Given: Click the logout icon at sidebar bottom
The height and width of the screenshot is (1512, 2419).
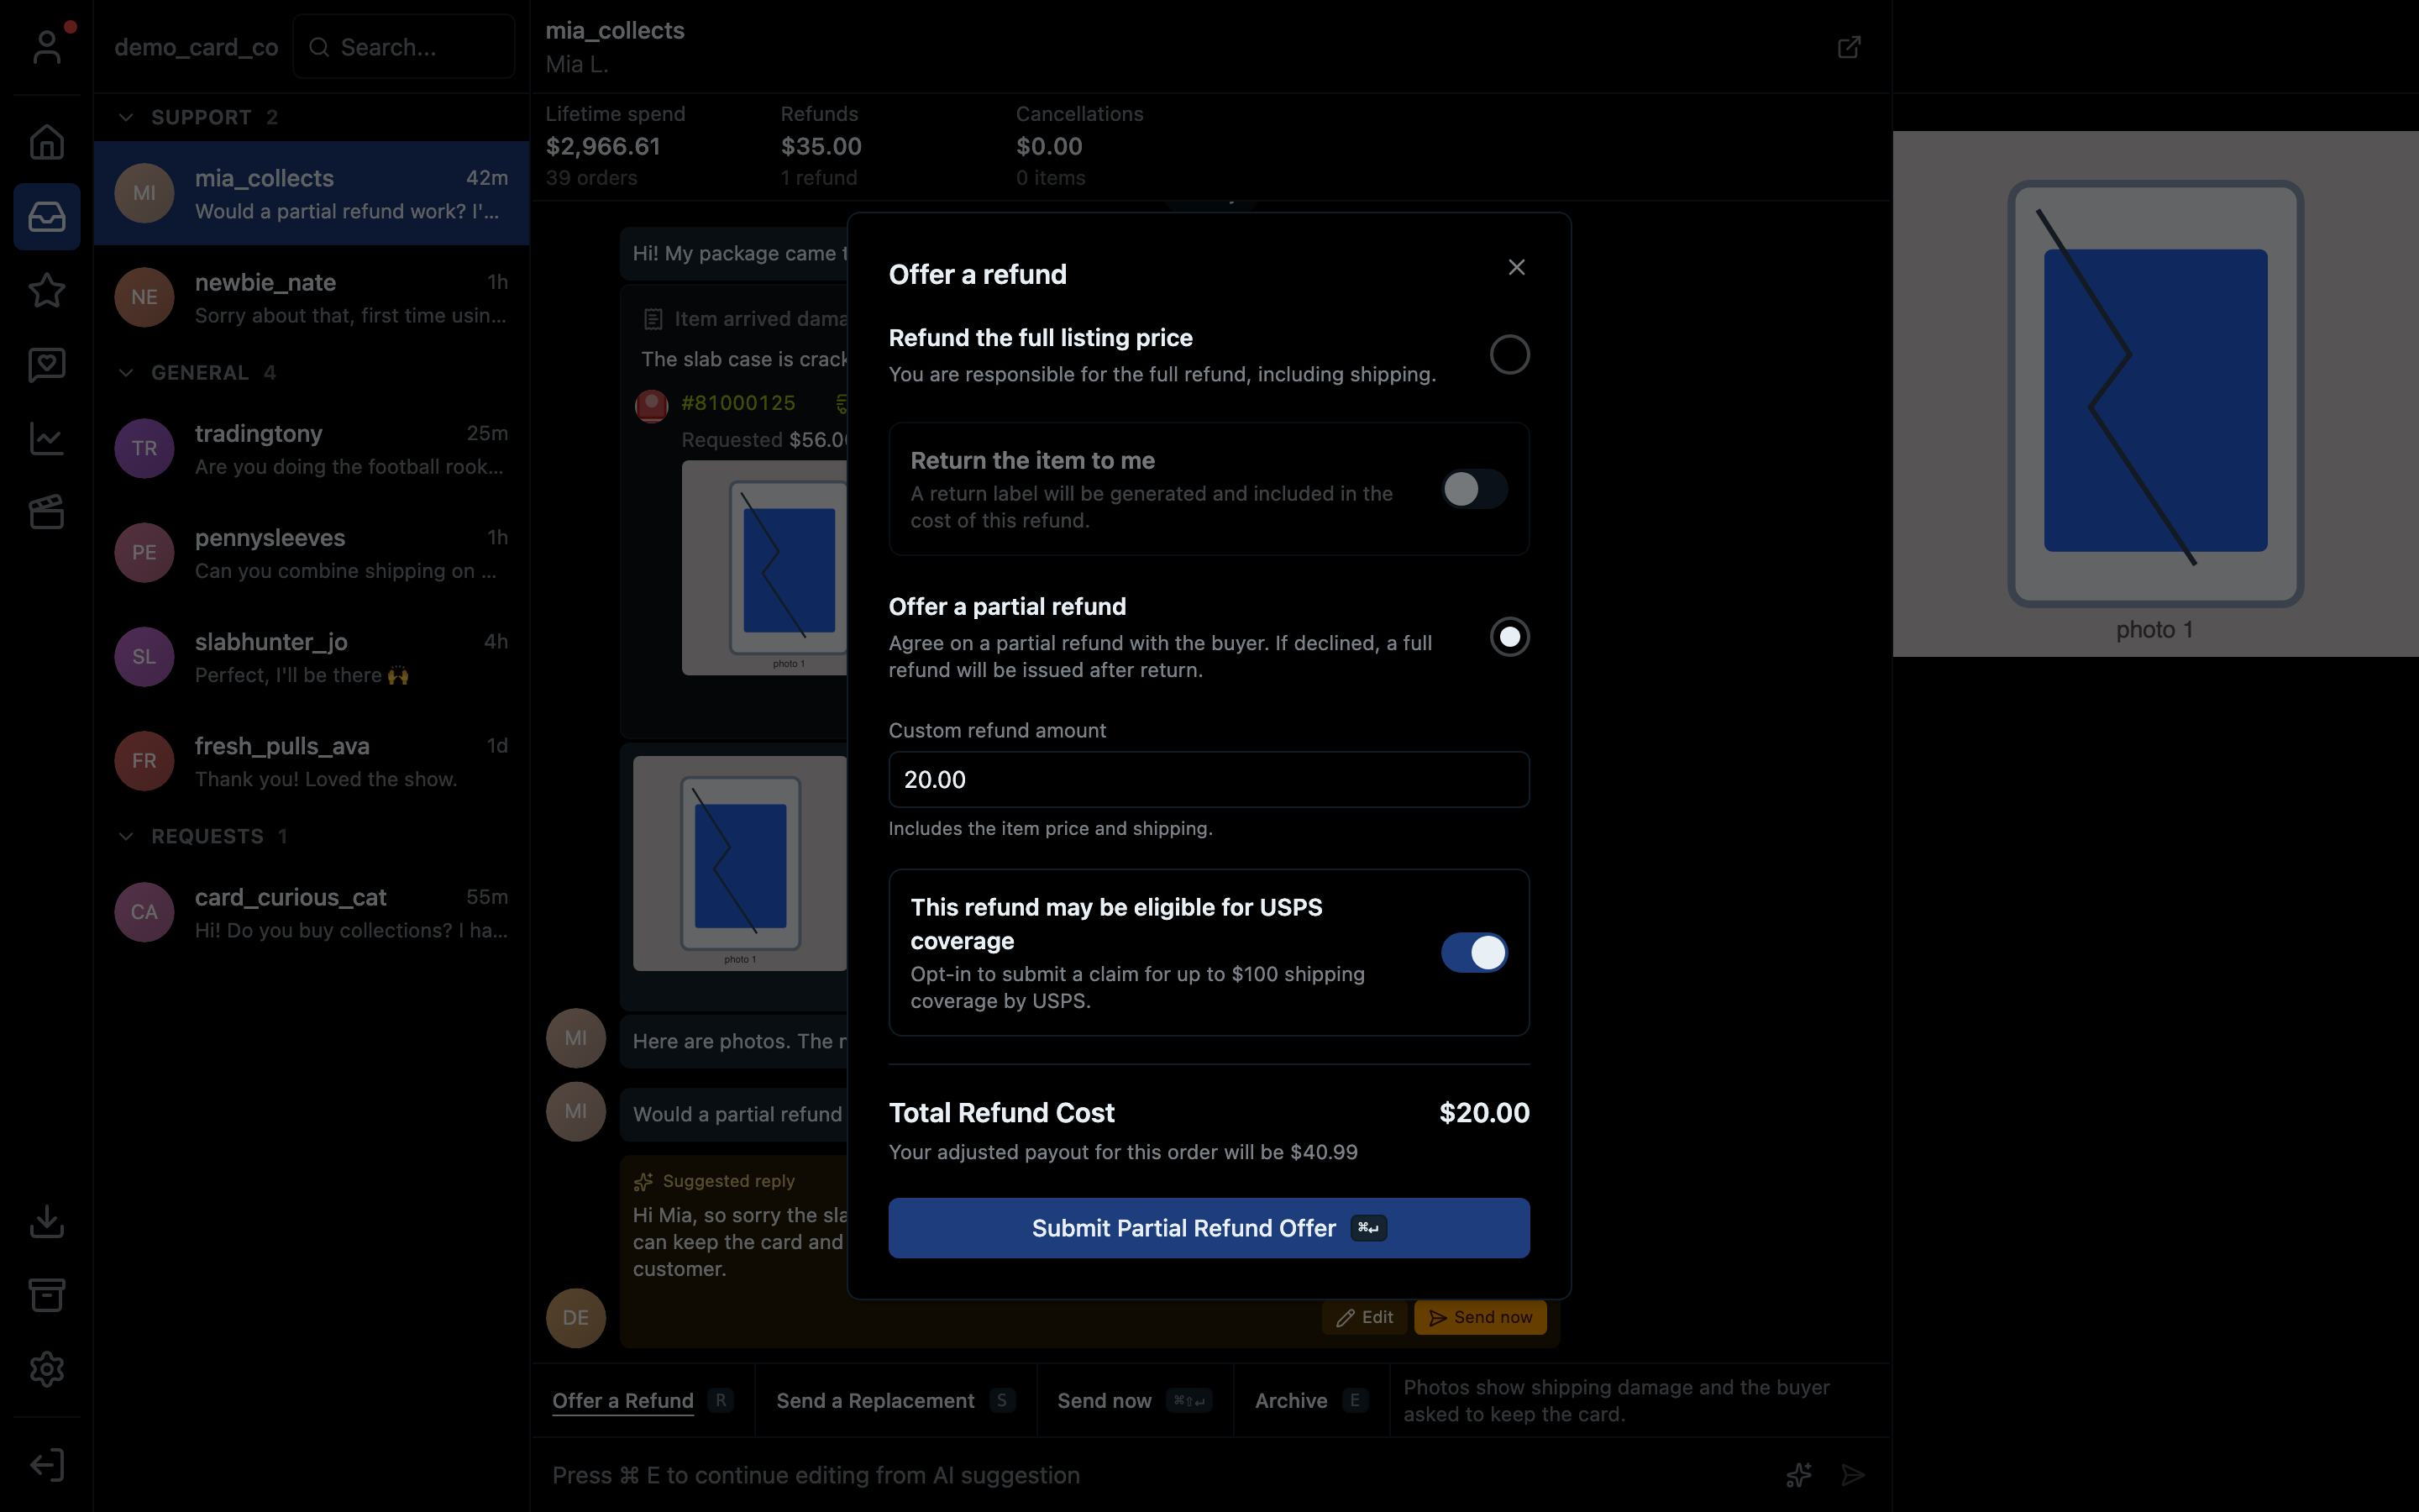Looking at the screenshot, I should (47, 1465).
